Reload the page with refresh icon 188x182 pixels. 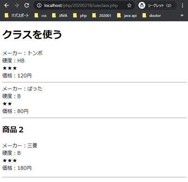pyautogui.click(x=27, y=6)
